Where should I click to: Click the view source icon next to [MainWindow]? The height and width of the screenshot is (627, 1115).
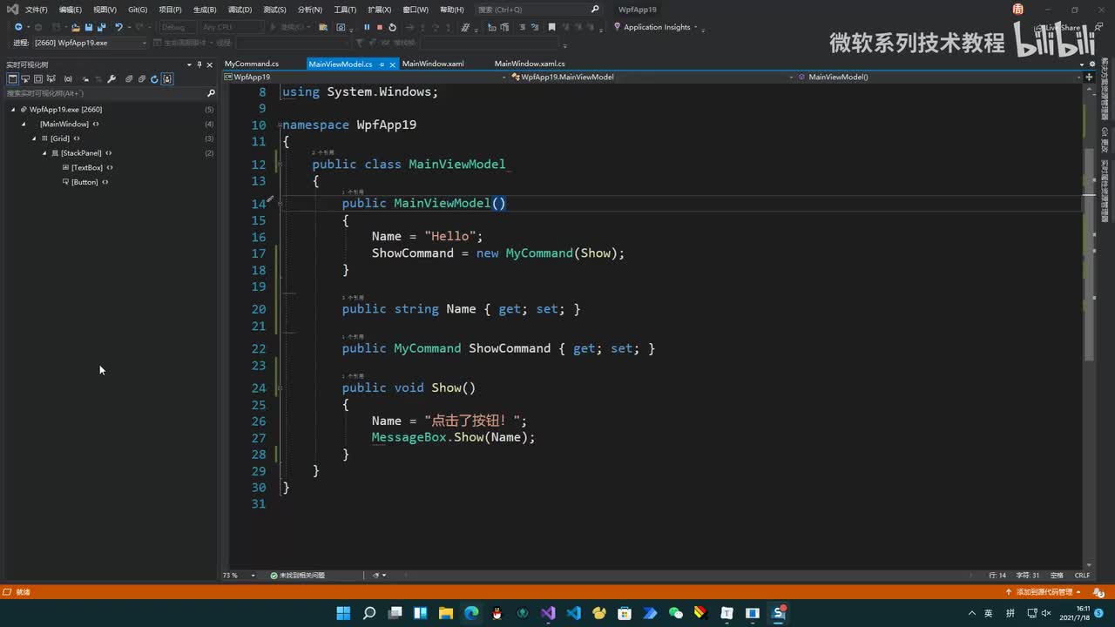click(96, 124)
